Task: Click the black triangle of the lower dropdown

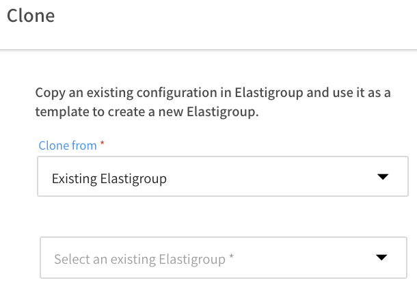Action: coord(382,258)
